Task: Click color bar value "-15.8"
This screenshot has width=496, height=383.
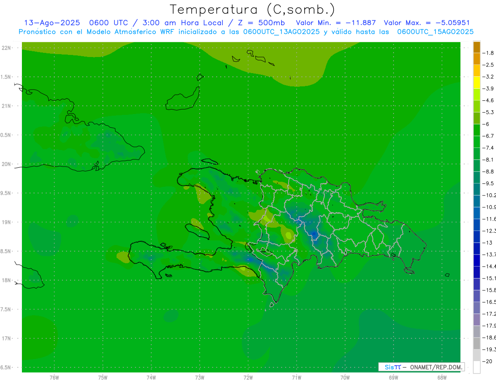Action: coord(489,290)
